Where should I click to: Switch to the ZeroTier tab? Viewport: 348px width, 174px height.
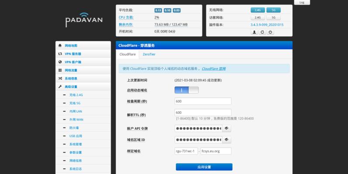[x=149, y=54]
